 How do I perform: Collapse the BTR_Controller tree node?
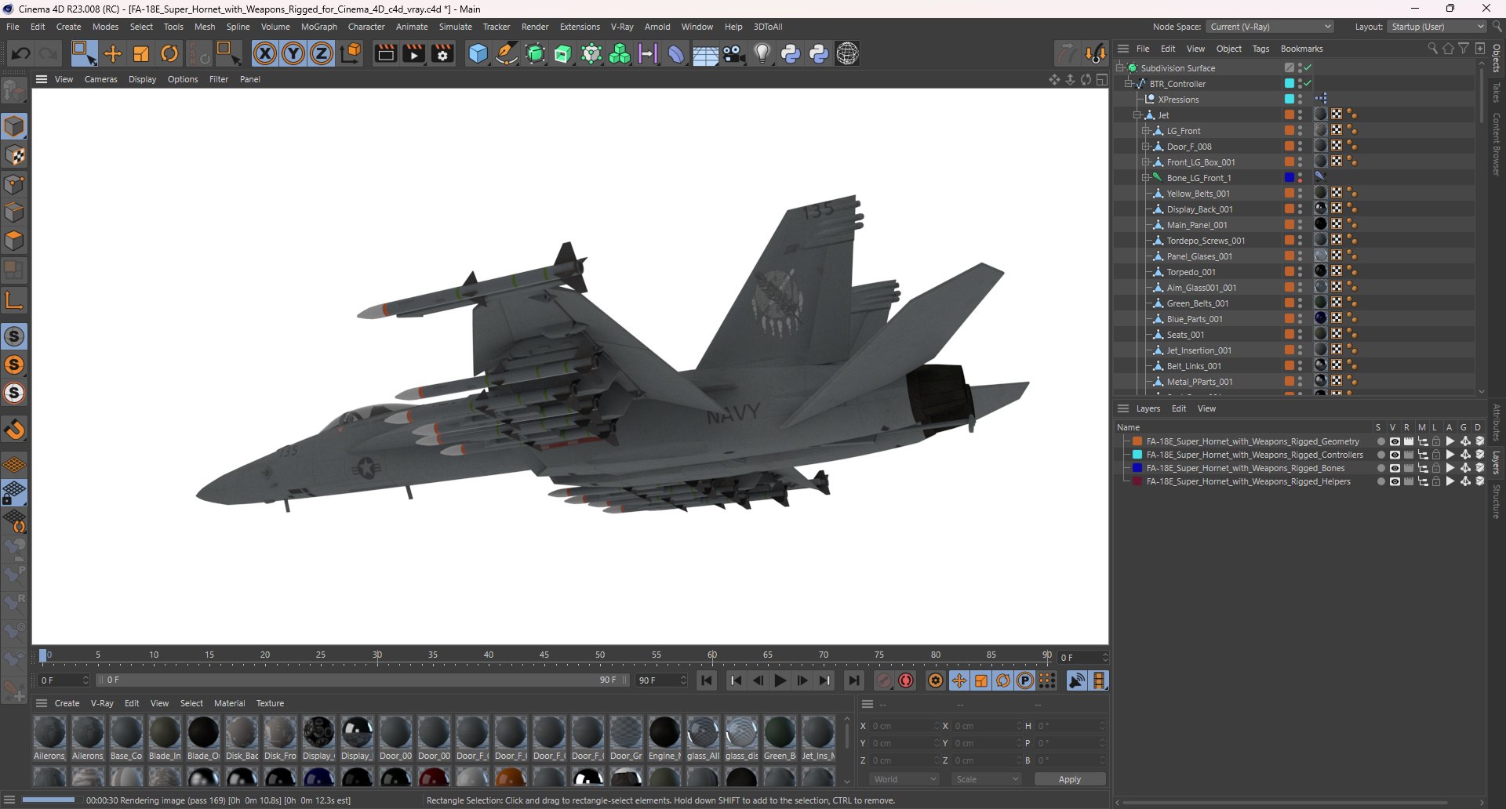pos(1129,84)
